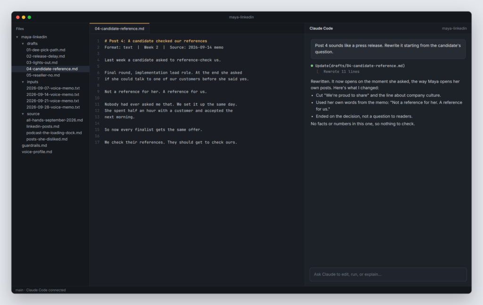
Task: Open 03-lights-out.md draft
Action: point(42,63)
